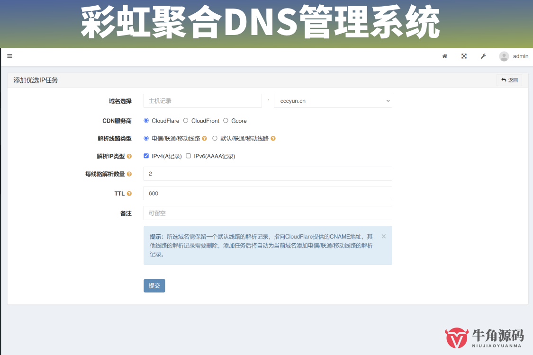Focus the 主机记录 host record field
This screenshot has height=355, width=533.
(x=203, y=101)
